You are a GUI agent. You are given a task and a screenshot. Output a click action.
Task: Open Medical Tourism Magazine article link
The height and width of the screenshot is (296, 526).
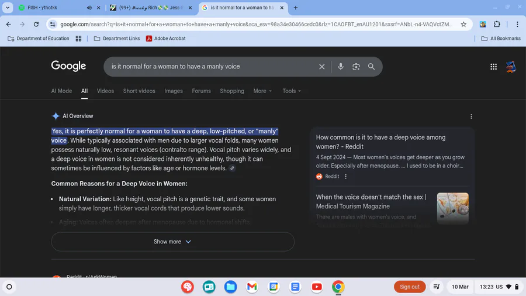point(371,202)
